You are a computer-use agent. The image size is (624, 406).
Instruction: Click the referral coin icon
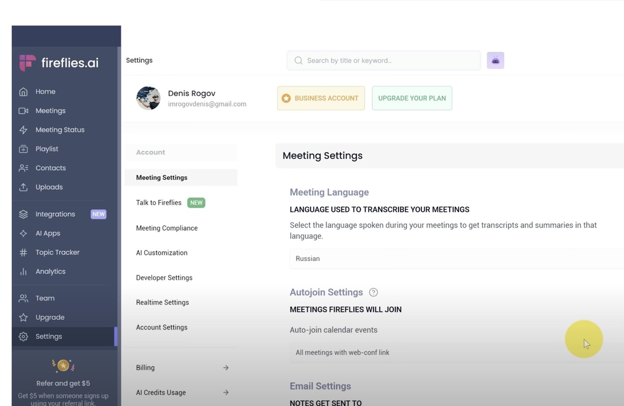tap(63, 366)
